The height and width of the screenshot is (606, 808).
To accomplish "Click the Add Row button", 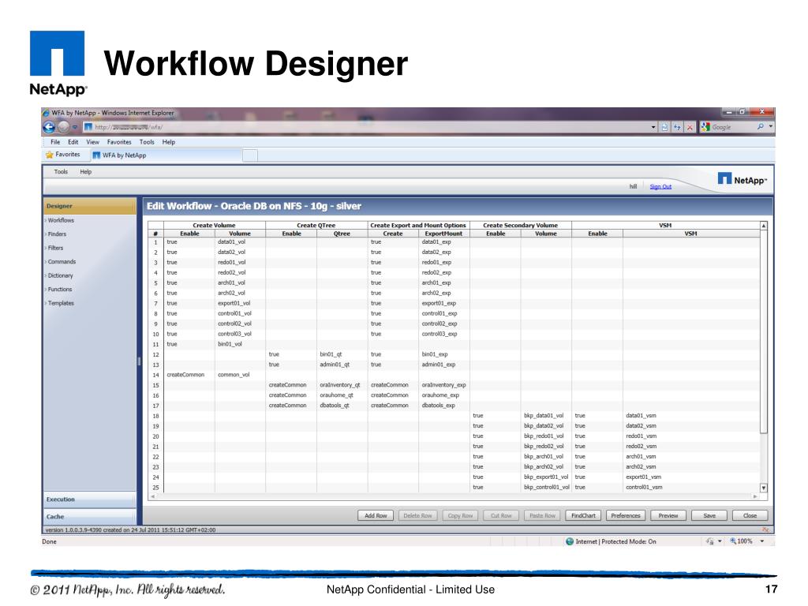I will click(376, 515).
